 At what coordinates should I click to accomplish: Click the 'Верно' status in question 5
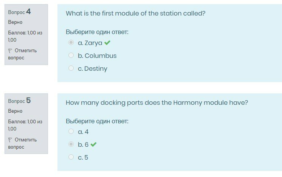click(x=15, y=111)
